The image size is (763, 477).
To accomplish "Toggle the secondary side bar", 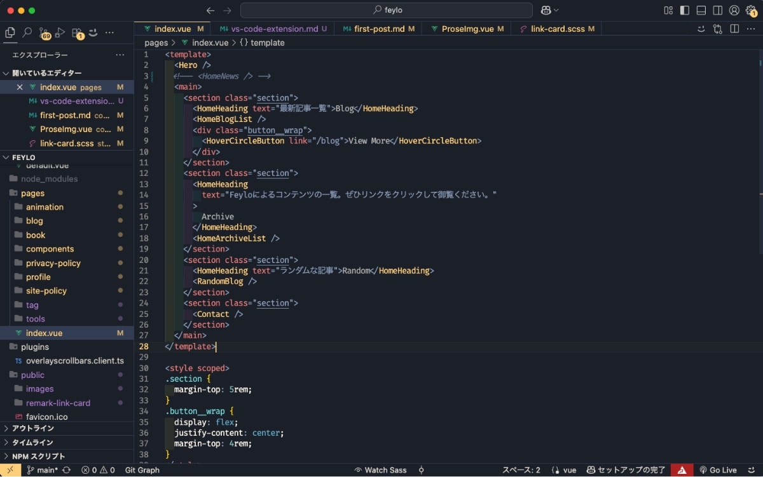I will pyautogui.click(x=718, y=10).
